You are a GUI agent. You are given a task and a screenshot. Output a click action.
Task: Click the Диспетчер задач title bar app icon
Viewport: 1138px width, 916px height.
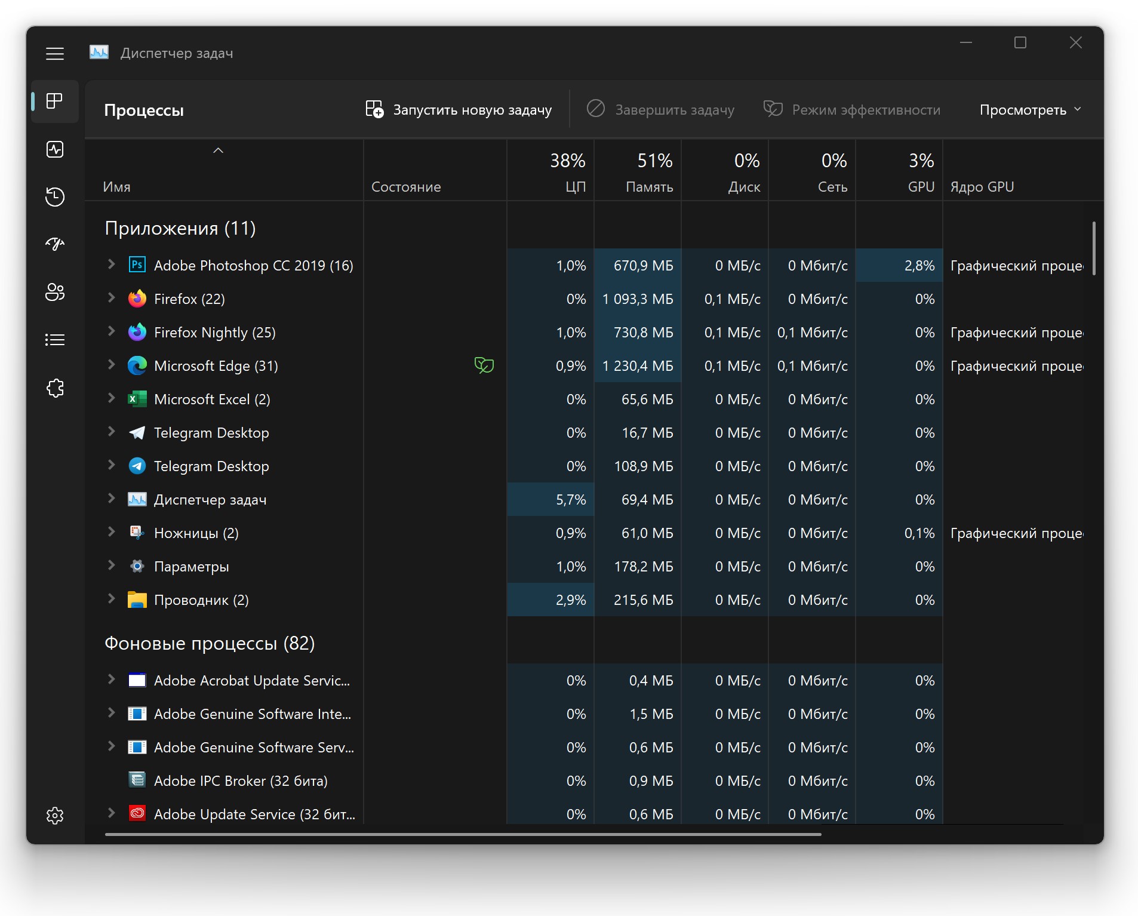pyautogui.click(x=99, y=53)
